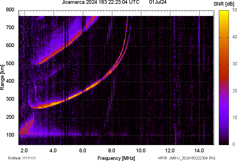The height and width of the screenshot is (161, 237).
Task: Click the frequency tick label '12.0'
Action: tap(170, 150)
